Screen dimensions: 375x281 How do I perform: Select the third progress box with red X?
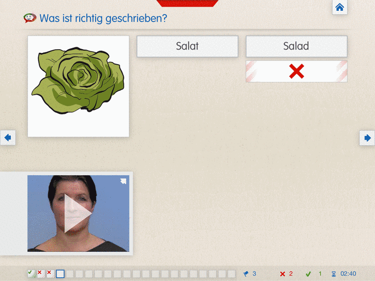coord(50,274)
